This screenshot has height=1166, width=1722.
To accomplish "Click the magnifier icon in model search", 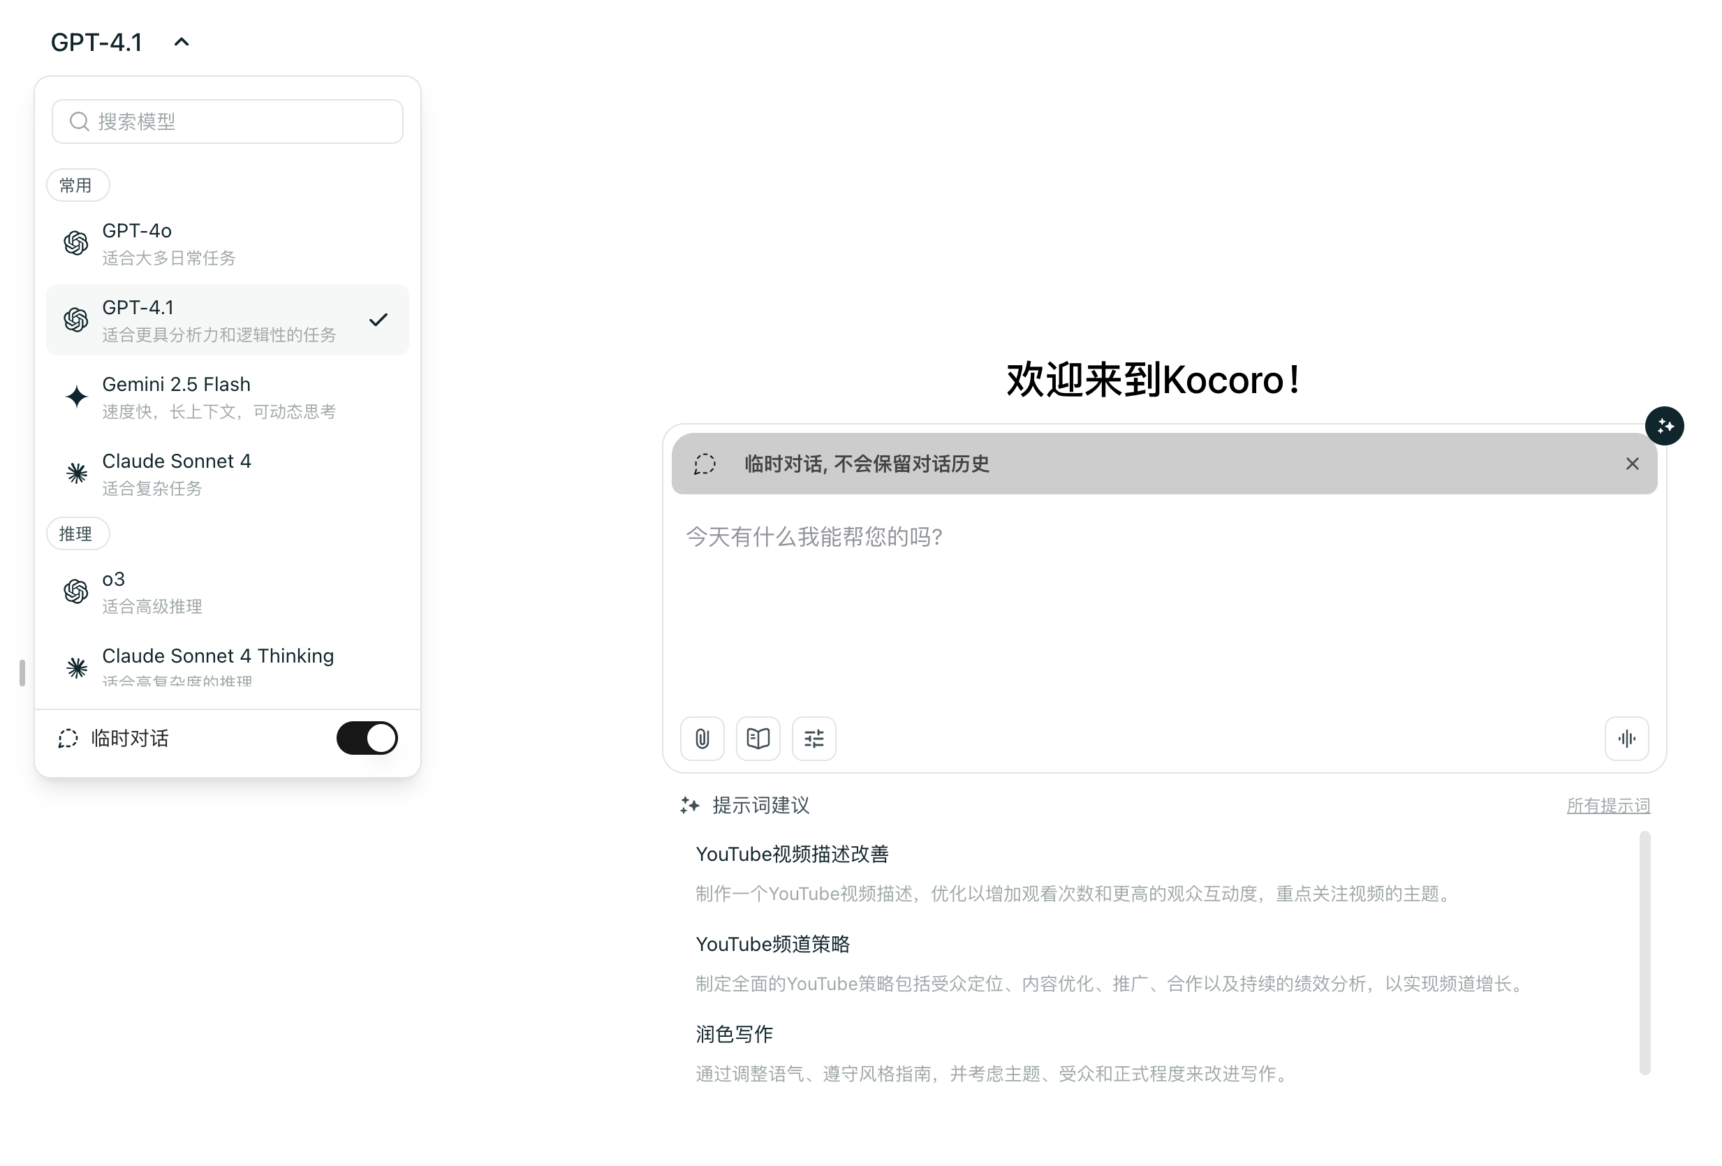I will (x=80, y=121).
